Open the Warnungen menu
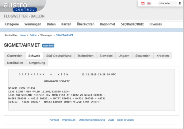This screenshot has width=184, height=129. click(x=33, y=24)
